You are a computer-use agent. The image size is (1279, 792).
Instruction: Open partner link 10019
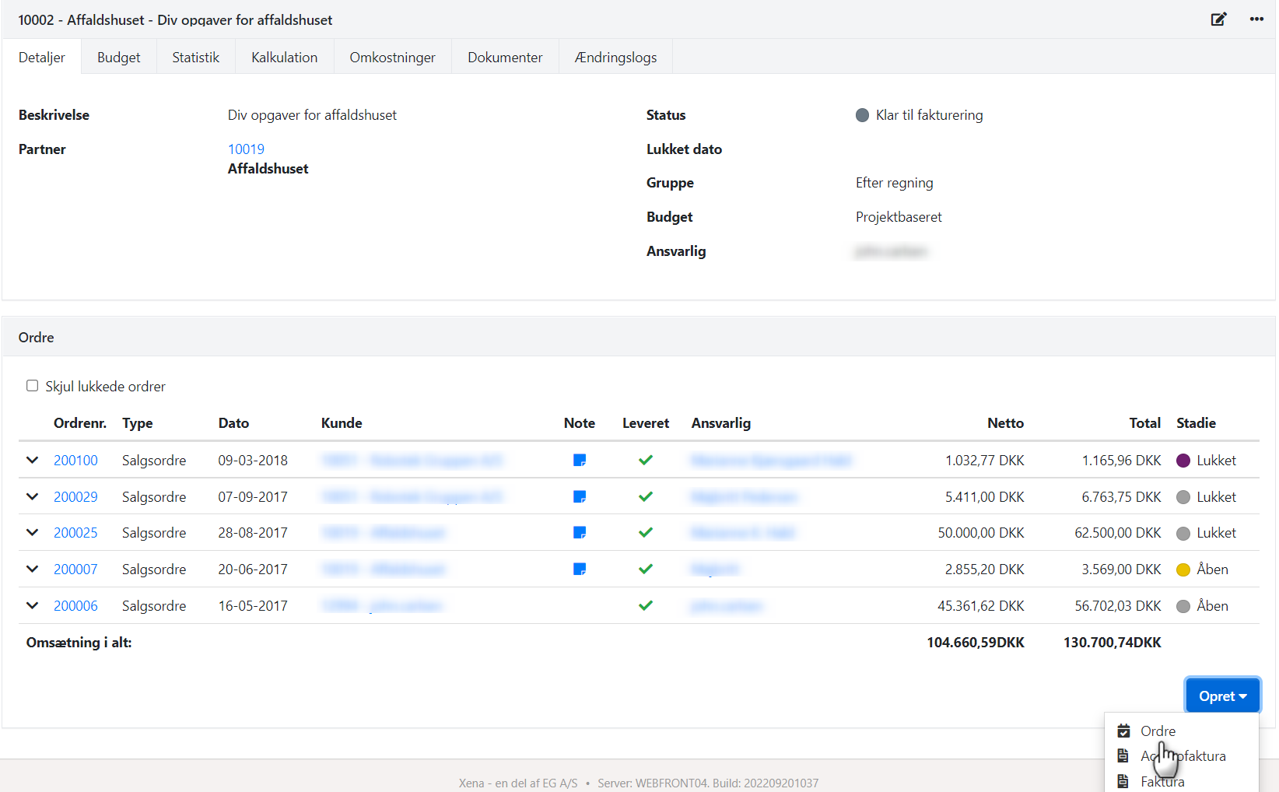tap(246, 149)
